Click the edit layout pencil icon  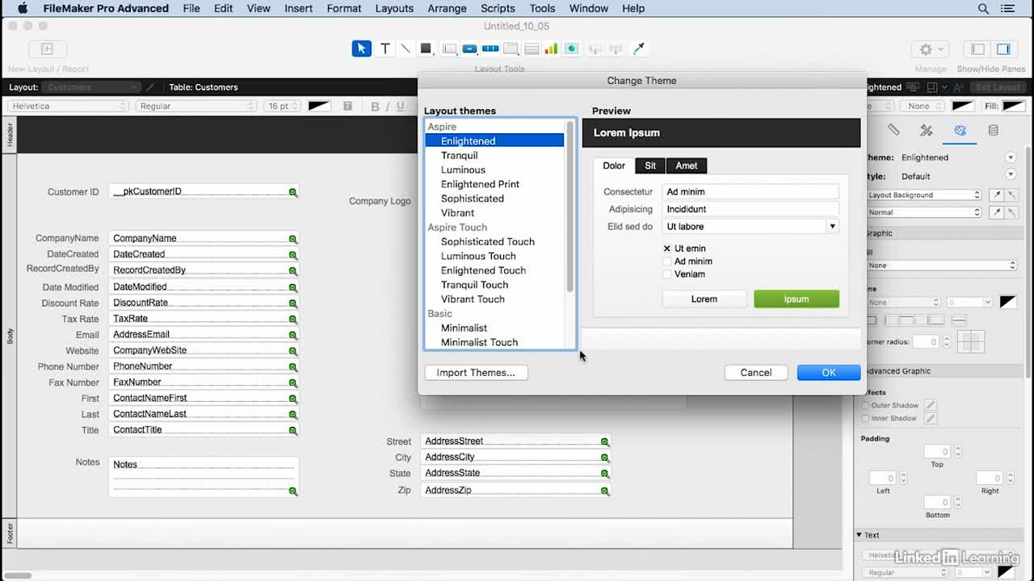click(x=149, y=87)
